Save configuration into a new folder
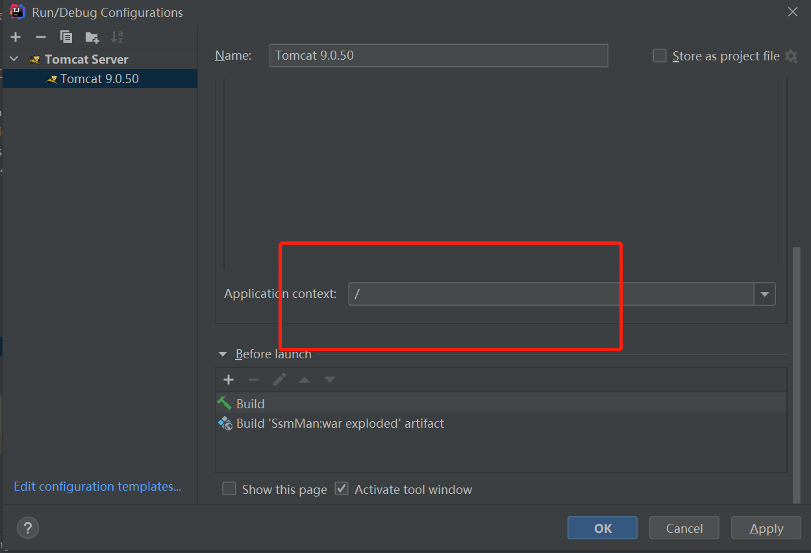Image resolution: width=811 pixels, height=553 pixels. pyautogui.click(x=92, y=37)
